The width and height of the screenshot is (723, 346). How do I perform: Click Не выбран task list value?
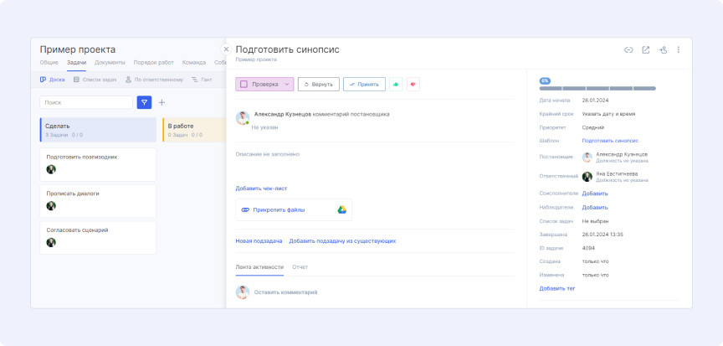[595, 221]
